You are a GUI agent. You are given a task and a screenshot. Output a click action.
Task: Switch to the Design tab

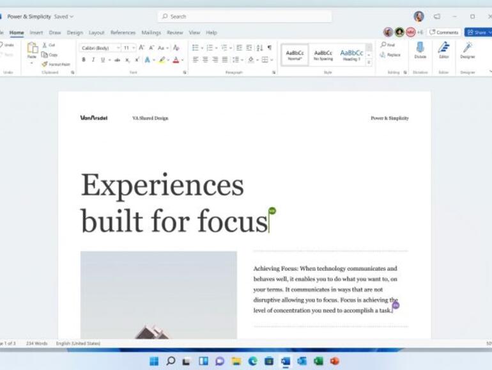point(75,33)
